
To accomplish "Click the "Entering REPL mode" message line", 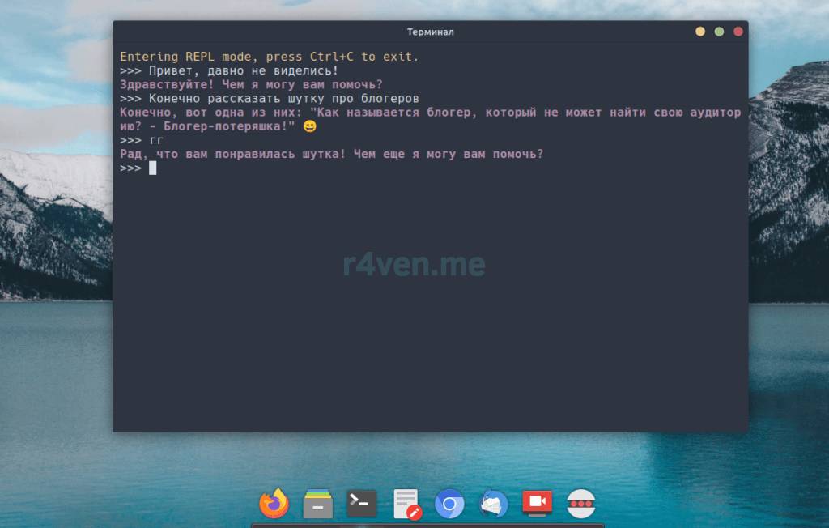I will click(x=269, y=57).
